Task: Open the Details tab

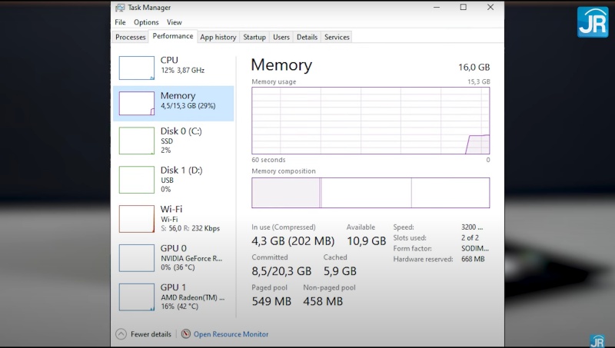Action: pos(307,37)
